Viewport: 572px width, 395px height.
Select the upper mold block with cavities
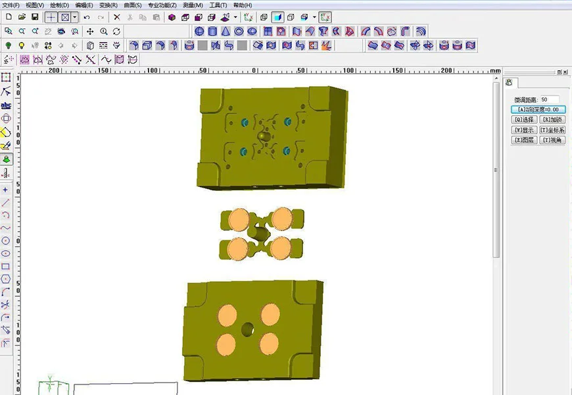click(x=272, y=138)
